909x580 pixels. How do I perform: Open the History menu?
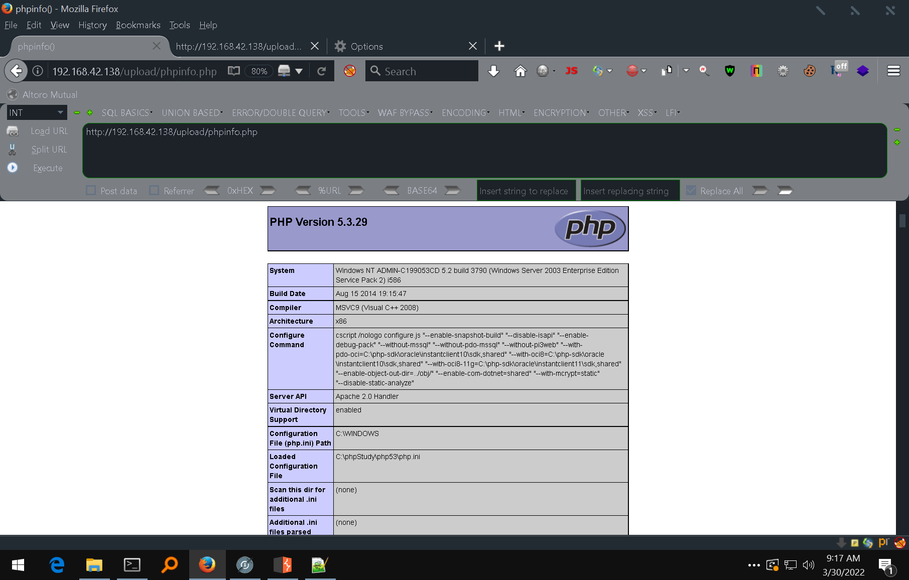point(92,25)
